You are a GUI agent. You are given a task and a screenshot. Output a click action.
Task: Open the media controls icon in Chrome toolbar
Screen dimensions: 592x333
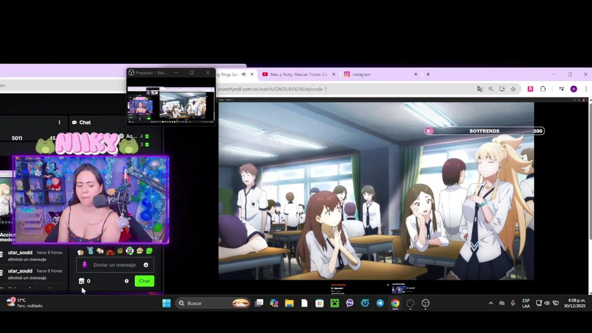tap(561, 89)
